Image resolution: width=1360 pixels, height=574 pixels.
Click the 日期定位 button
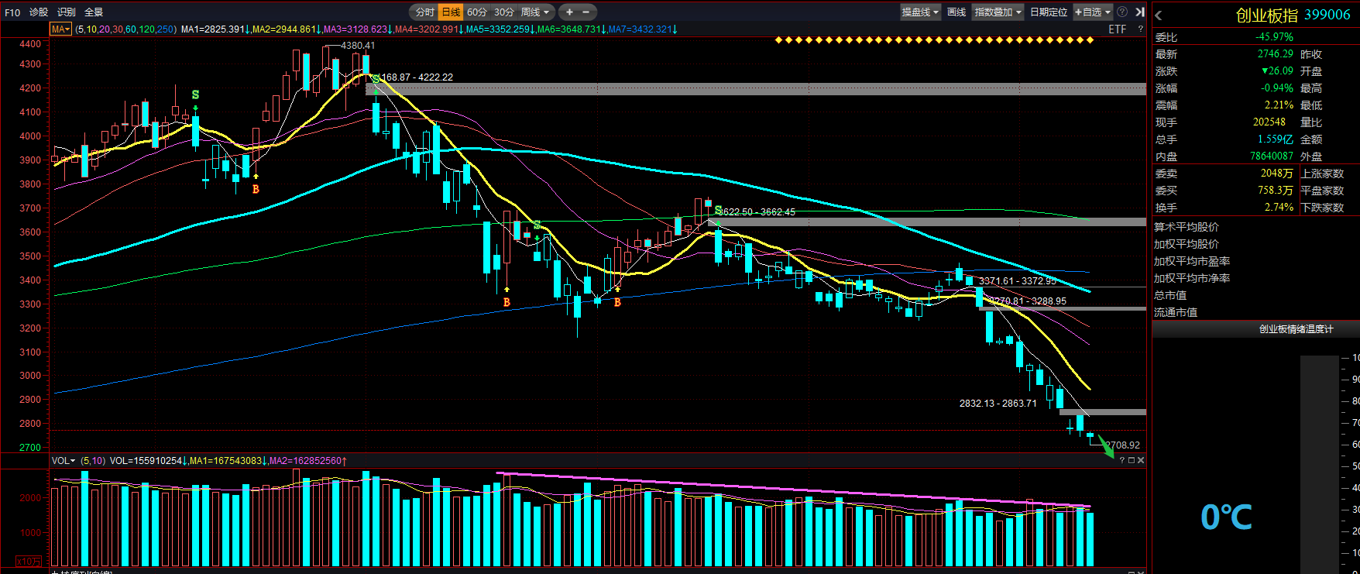click(1049, 12)
